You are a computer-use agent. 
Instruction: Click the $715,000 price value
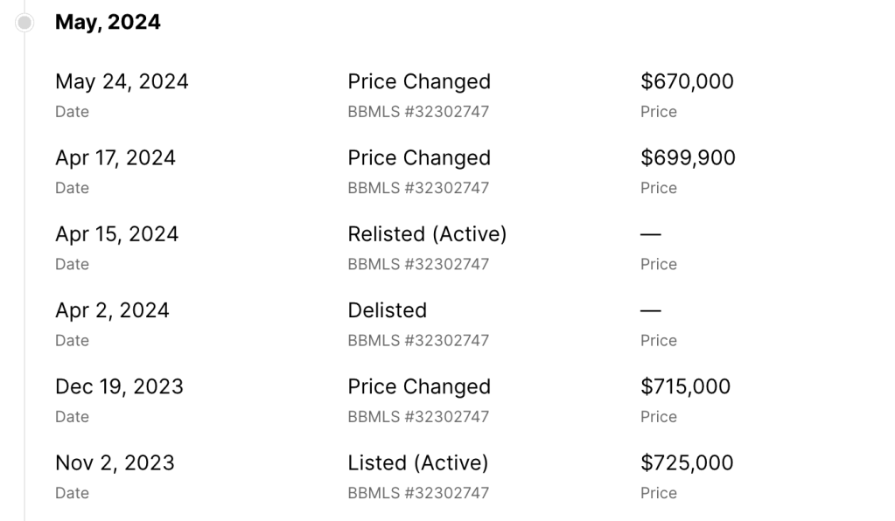tap(685, 386)
